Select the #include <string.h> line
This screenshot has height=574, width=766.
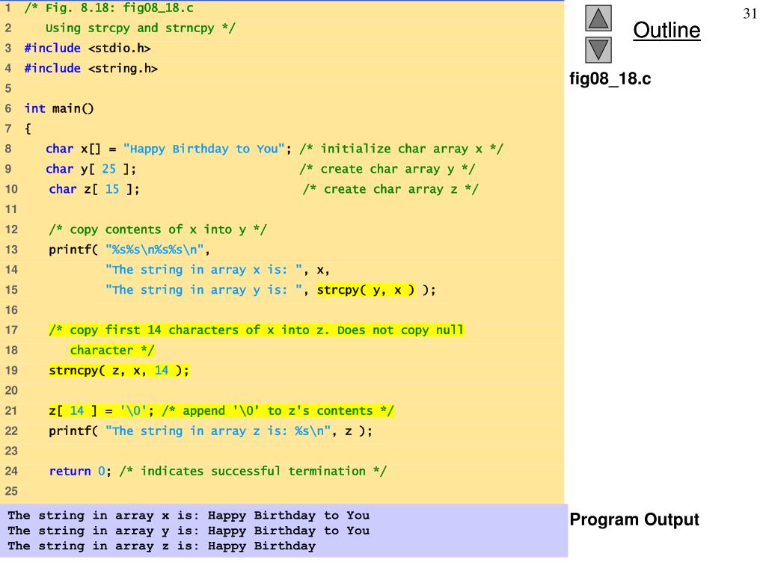coord(91,68)
